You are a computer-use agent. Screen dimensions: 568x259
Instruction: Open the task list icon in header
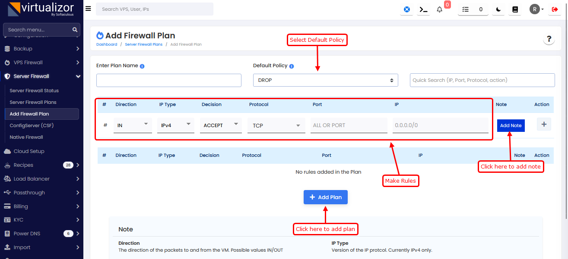[x=465, y=9]
